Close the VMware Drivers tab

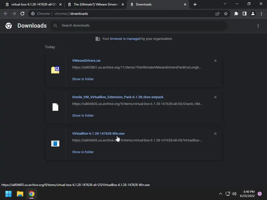coord(123,4)
